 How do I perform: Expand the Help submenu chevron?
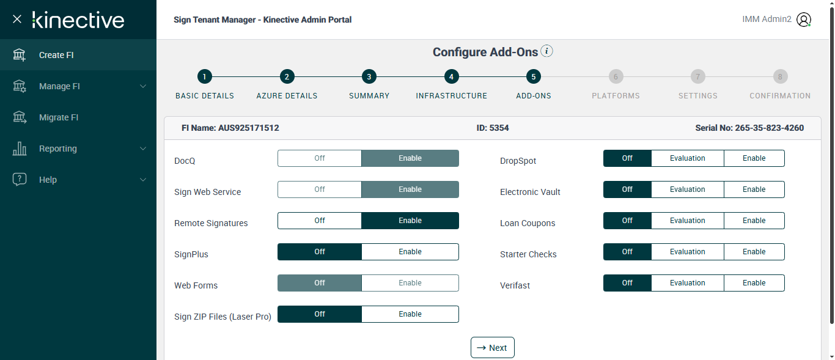coord(143,180)
